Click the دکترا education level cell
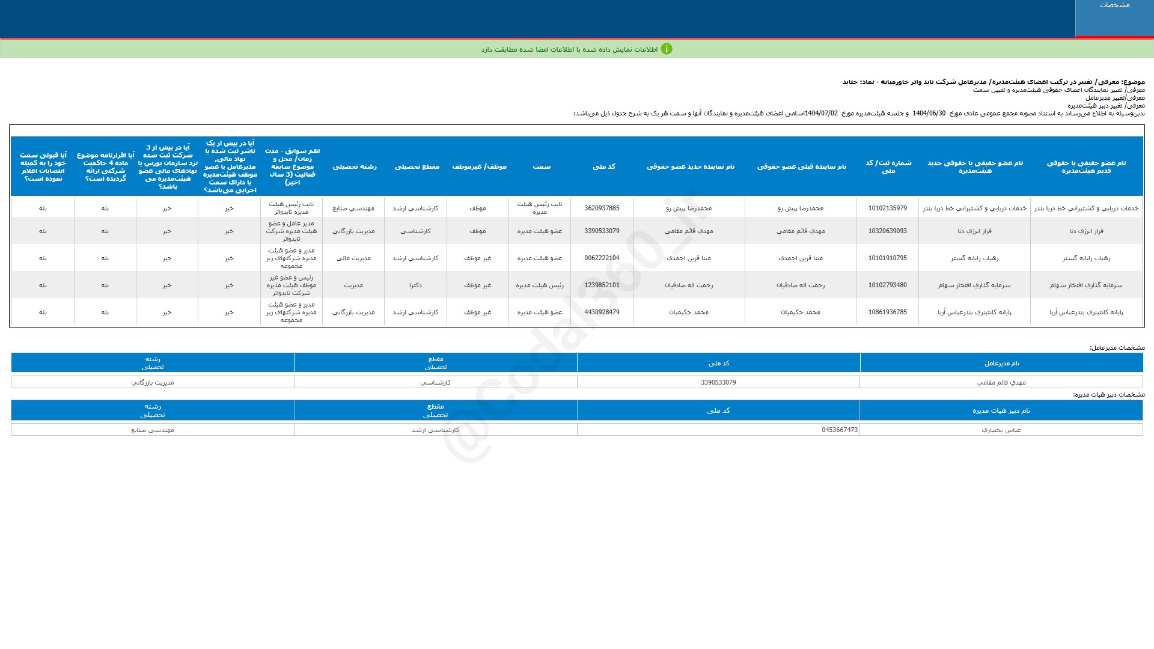The width and height of the screenshot is (1154, 649). click(415, 285)
